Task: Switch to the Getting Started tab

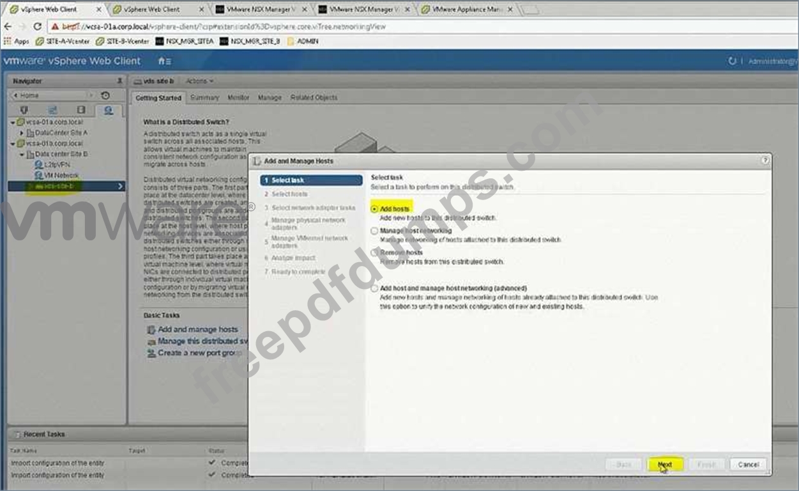Action: [x=158, y=98]
